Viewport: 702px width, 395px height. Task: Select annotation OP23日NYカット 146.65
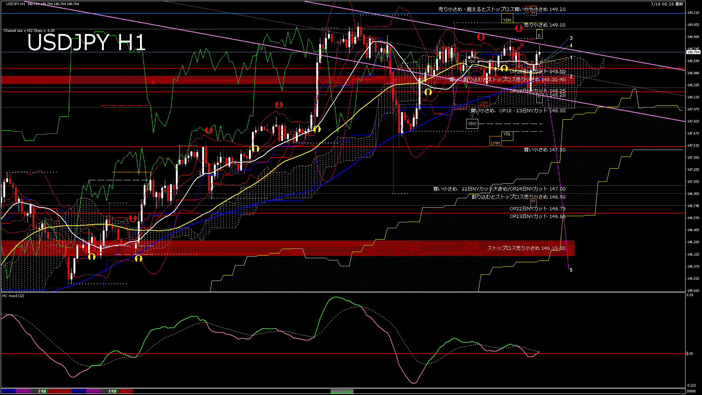537,216
